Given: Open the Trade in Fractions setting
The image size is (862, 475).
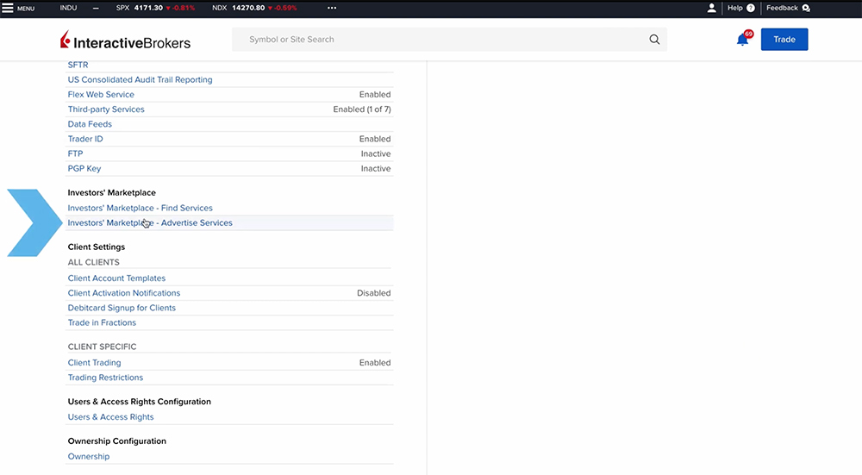Looking at the screenshot, I should coord(102,322).
